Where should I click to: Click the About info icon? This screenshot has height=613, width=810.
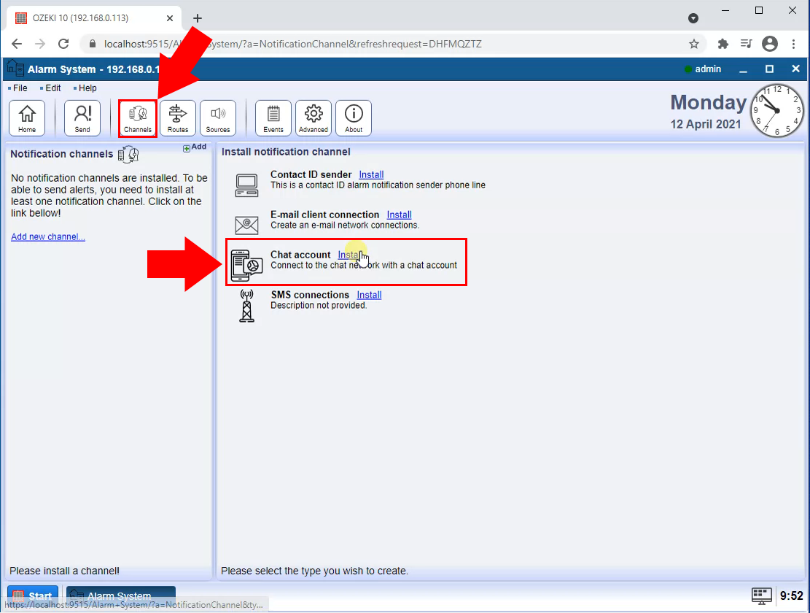pyautogui.click(x=354, y=117)
